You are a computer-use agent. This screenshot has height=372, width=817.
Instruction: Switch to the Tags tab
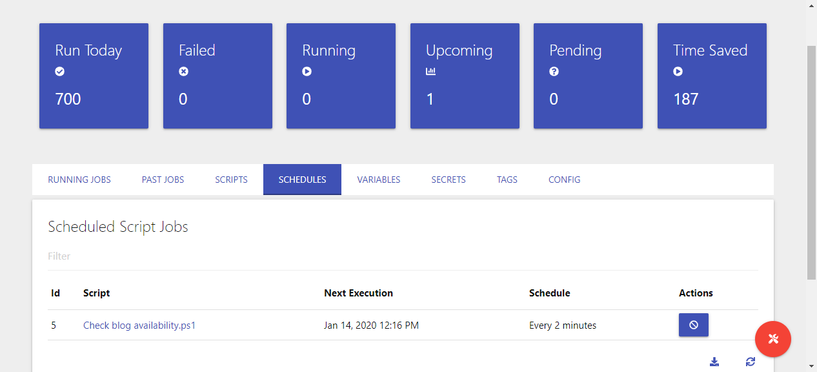pyautogui.click(x=507, y=180)
